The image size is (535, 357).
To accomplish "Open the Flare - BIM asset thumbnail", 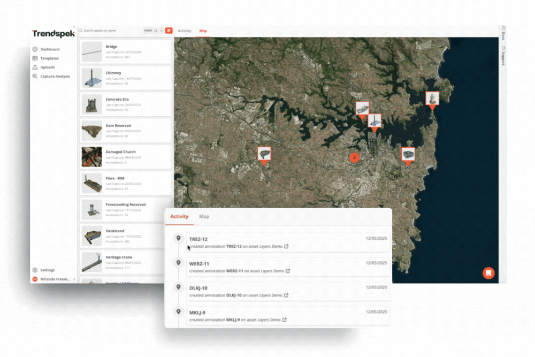I will click(x=92, y=183).
